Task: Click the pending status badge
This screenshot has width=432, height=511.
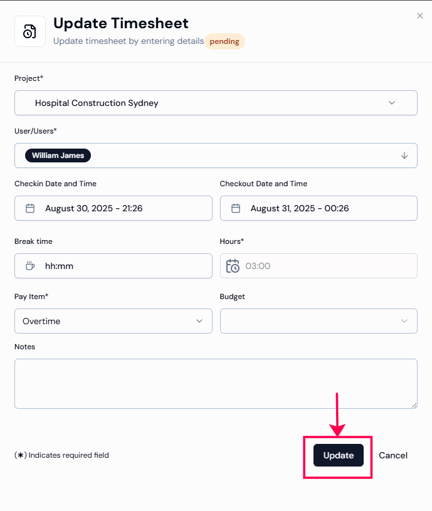Action: click(x=224, y=41)
